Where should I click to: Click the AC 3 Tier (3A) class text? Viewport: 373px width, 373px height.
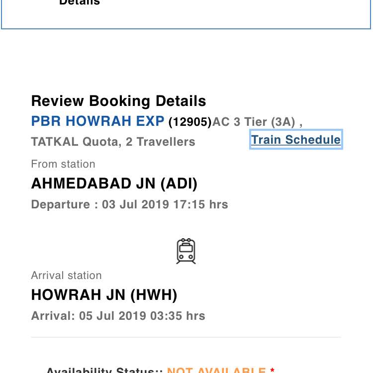(254, 122)
